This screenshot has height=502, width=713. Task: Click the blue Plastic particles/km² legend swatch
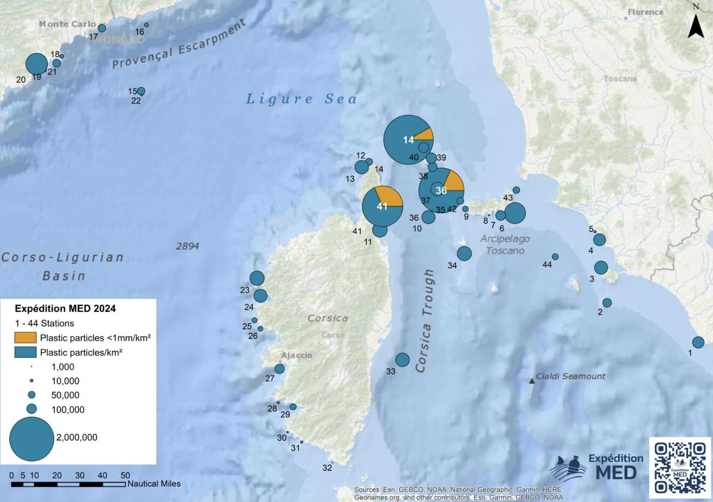coord(25,352)
